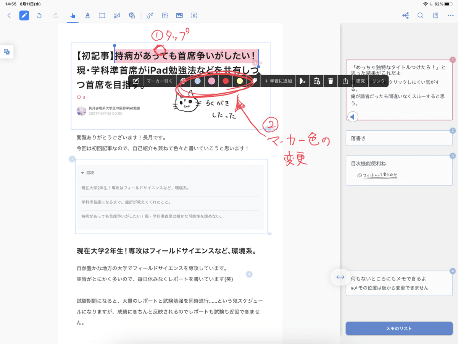The width and height of the screenshot is (458, 344).
Task: Click the clipboard add icon in popup
Action: pyautogui.click(x=316, y=81)
